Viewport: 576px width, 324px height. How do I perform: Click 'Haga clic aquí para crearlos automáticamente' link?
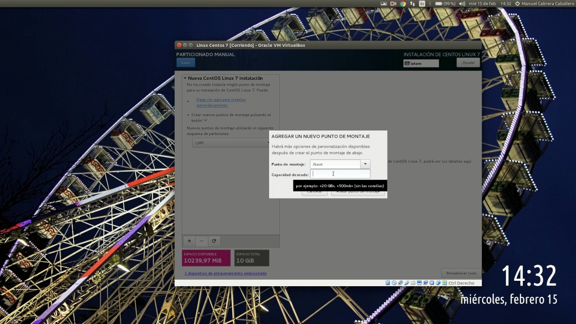point(221,102)
